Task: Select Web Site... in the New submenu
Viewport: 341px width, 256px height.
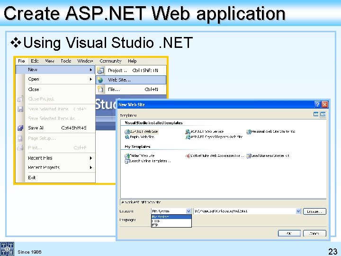Action: click(x=131, y=80)
